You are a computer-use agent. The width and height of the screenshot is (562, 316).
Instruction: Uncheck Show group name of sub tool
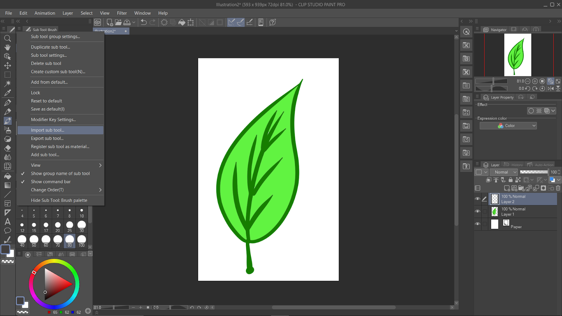coord(60,173)
